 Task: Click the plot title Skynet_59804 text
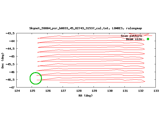coord(86,28)
